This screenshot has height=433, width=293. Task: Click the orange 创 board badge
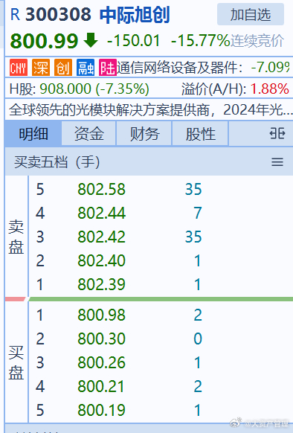63,68
